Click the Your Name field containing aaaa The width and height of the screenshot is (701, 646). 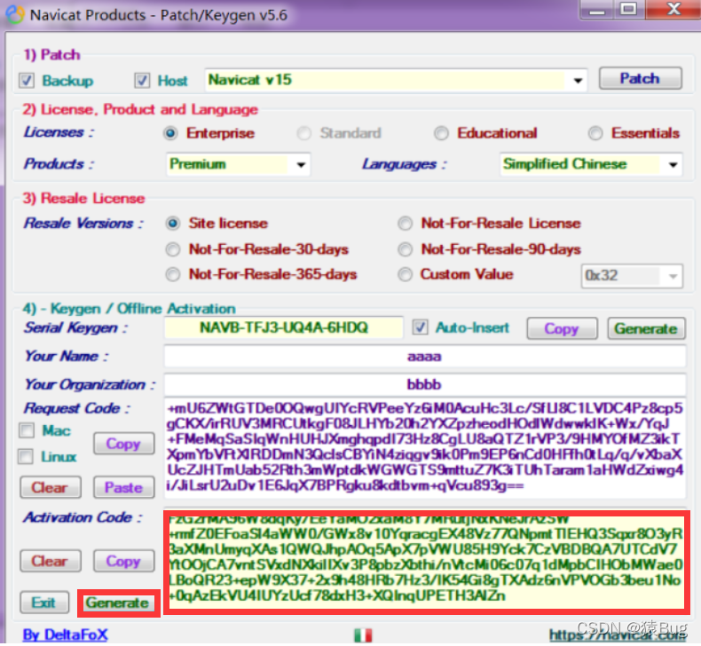(425, 357)
